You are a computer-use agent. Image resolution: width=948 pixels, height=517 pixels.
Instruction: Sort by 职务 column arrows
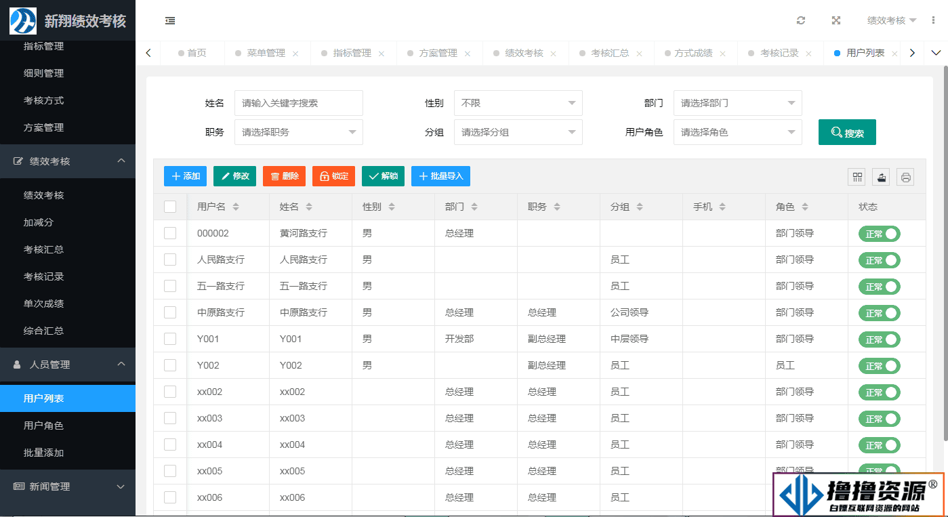[x=557, y=207]
